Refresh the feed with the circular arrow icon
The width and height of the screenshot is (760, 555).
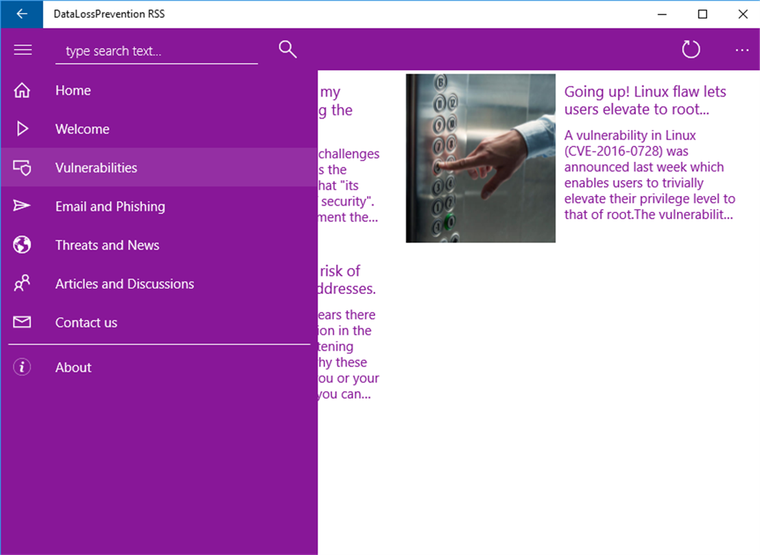[691, 49]
